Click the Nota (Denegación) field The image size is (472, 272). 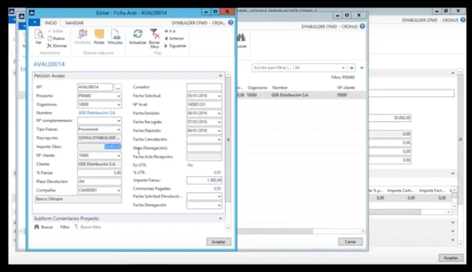pos(204,148)
